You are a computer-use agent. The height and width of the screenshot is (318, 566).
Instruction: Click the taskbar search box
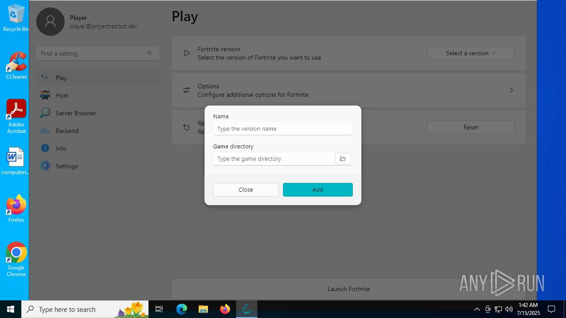pos(85,309)
